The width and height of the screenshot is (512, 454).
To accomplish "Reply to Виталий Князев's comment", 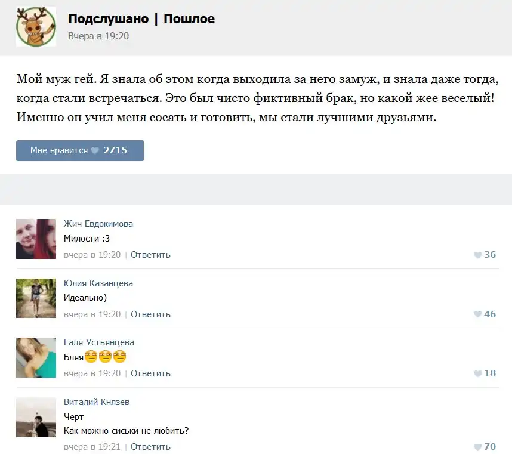I will pos(150,447).
